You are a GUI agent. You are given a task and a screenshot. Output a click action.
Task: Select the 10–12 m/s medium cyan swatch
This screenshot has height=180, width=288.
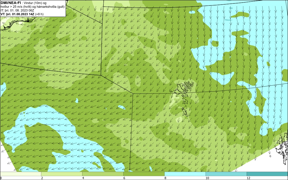(x=226, y=174)
